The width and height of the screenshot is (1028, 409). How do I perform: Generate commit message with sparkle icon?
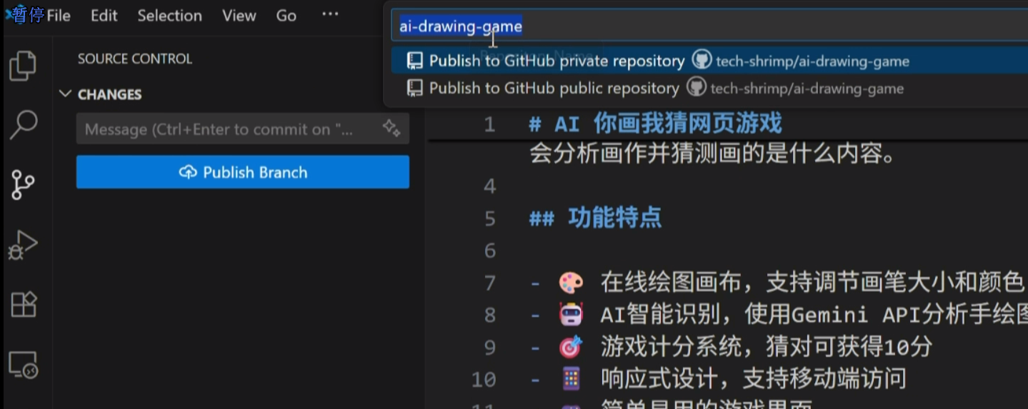click(x=391, y=128)
